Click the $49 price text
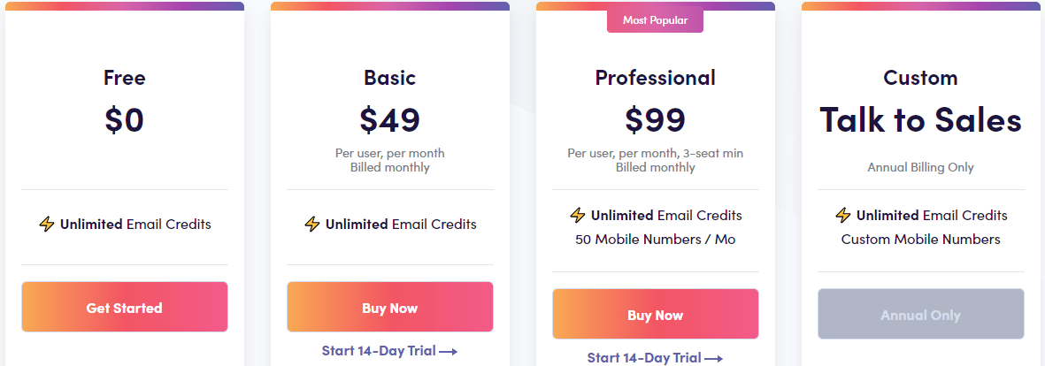This screenshot has width=1045, height=366. pos(390,119)
